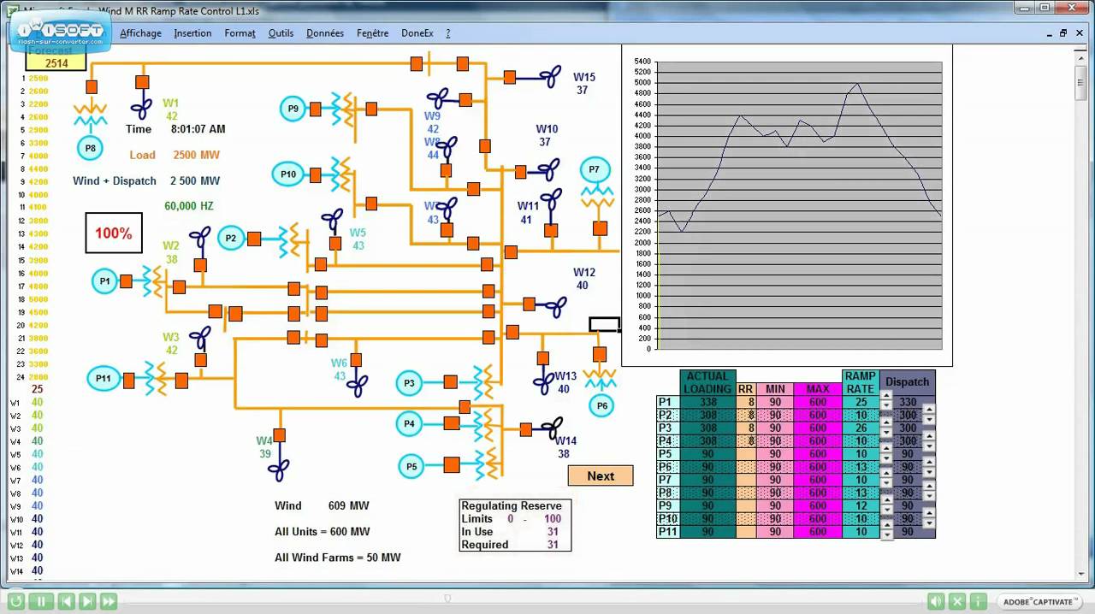Open the Format menu

coord(240,33)
